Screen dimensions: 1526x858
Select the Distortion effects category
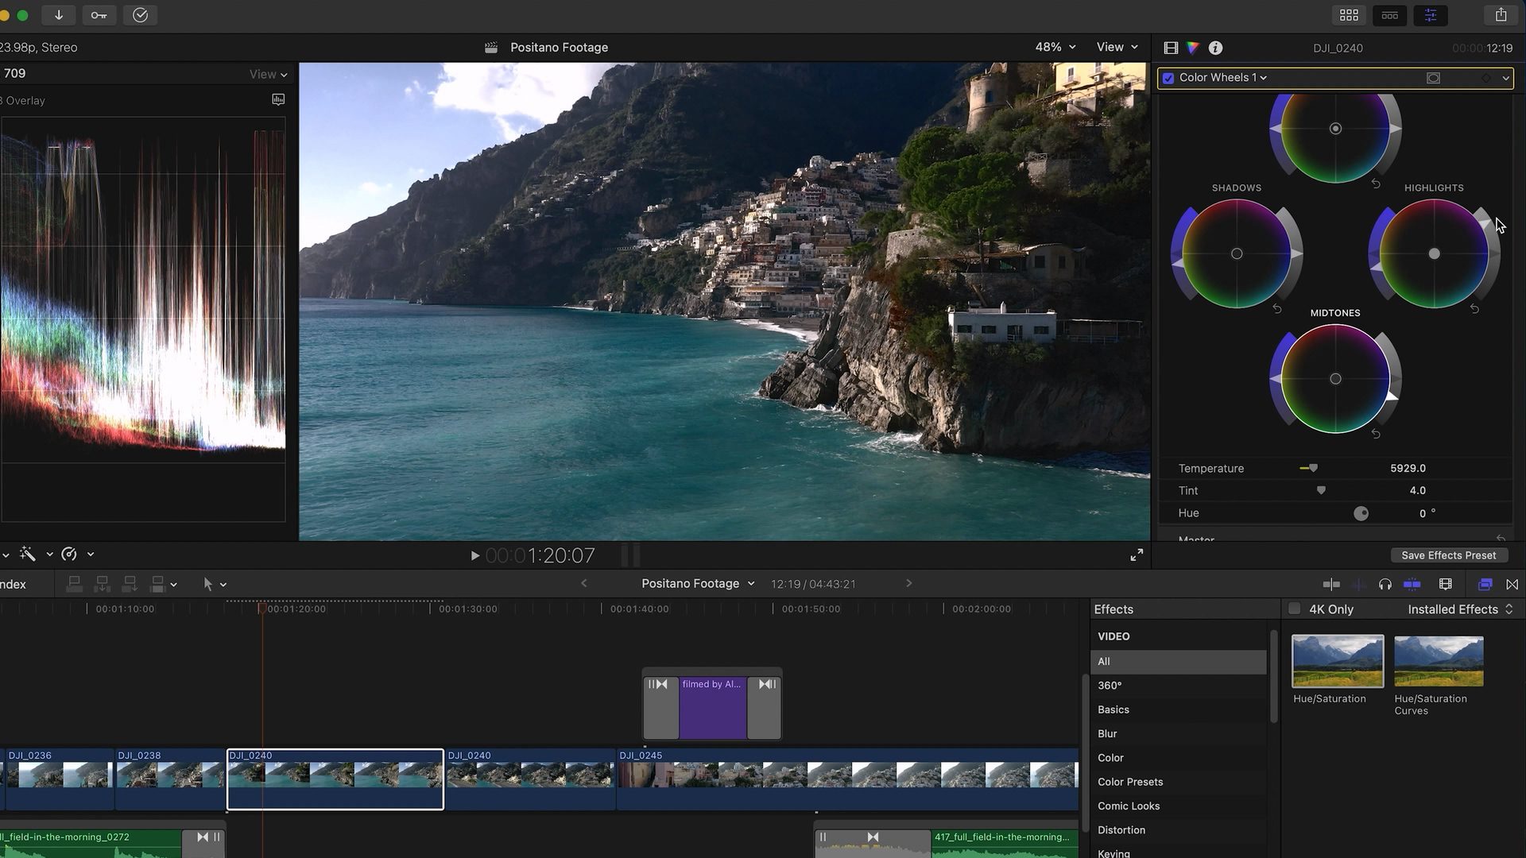[1178, 829]
